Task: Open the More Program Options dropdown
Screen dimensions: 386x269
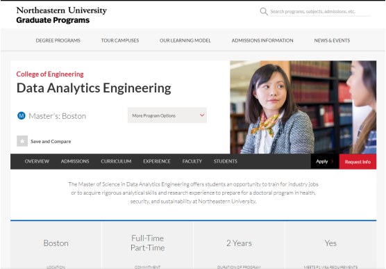Action: click(x=167, y=115)
